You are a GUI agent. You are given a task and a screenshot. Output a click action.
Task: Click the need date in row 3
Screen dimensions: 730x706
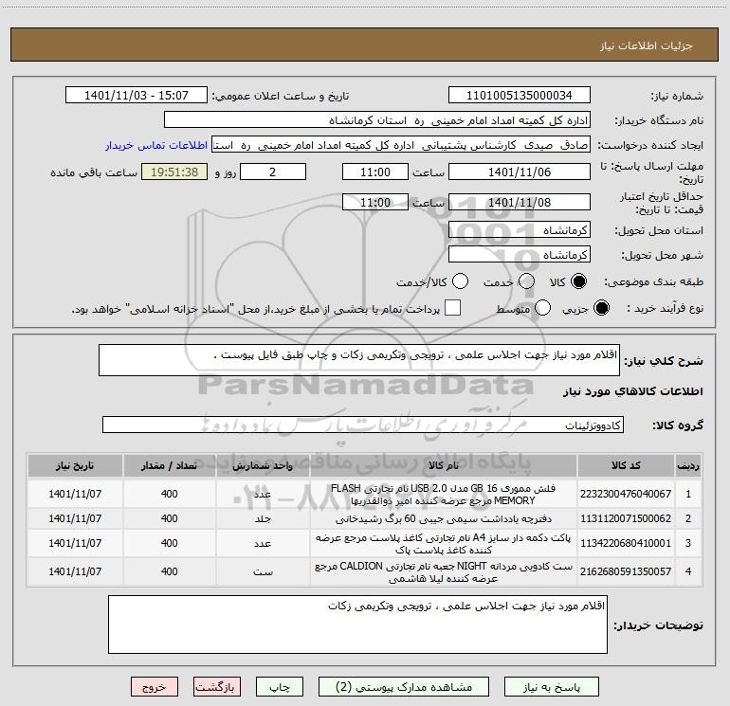(x=75, y=543)
